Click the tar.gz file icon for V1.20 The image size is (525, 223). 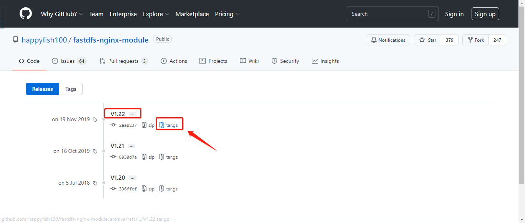[x=162, y=189]
